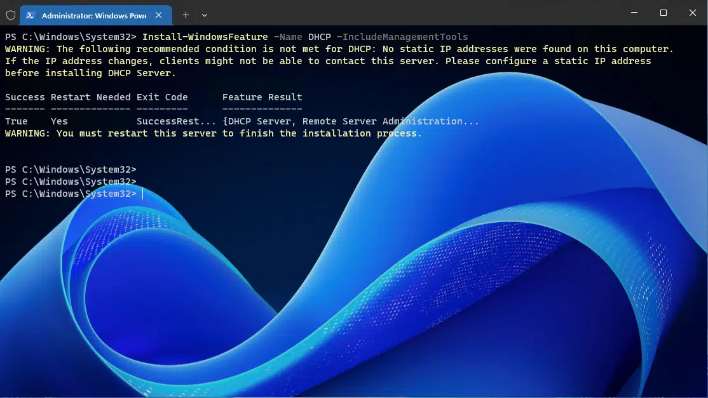Place the cursor at the active PowerShell prompt
Viewport: 708px width, 398px height.
[142, 194]
